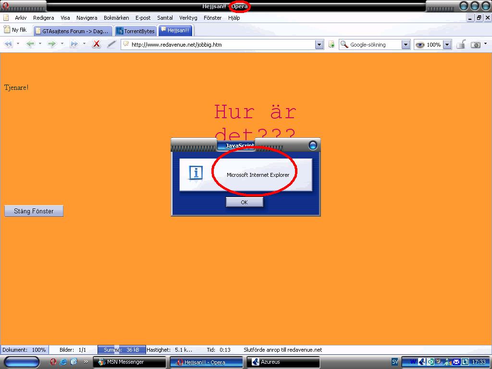
Task: Open the Verktyg menu
Action: [188, 18]
